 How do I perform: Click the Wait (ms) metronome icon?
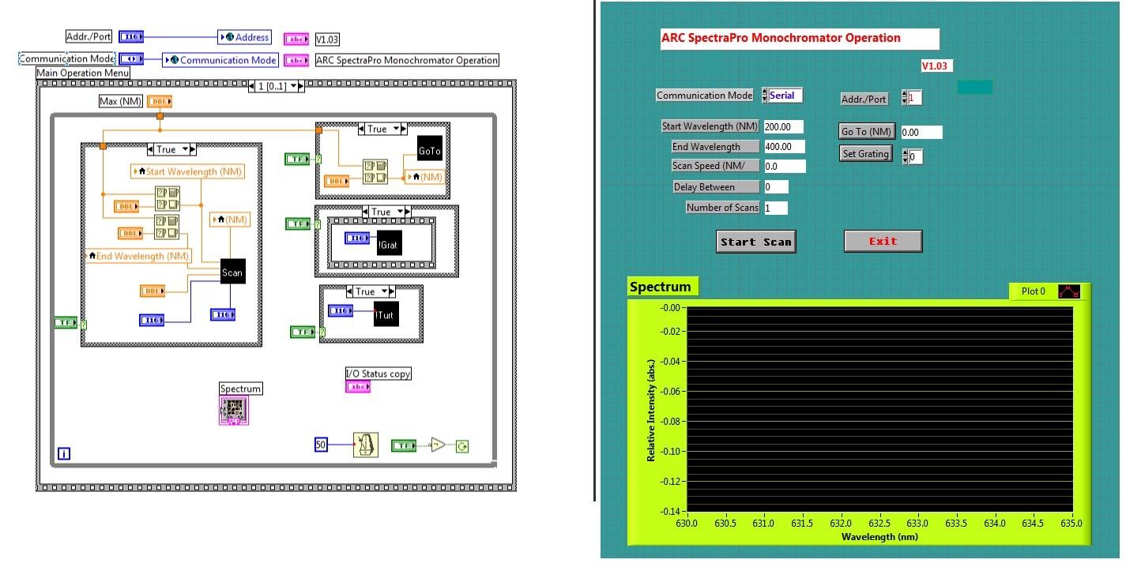click(365, 445)
